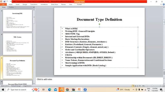Viewport: 165px width, 92px height.
Task: Expand the ribbon using the chevron icon
Action: tap(161, 5)
